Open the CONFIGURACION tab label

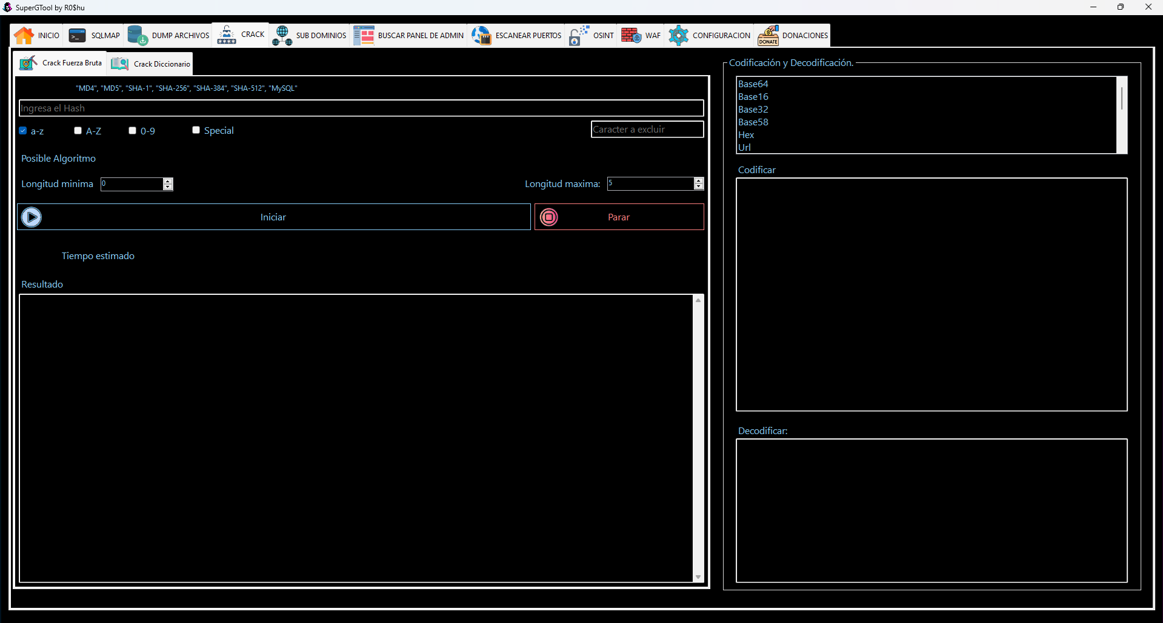[721, 36]
